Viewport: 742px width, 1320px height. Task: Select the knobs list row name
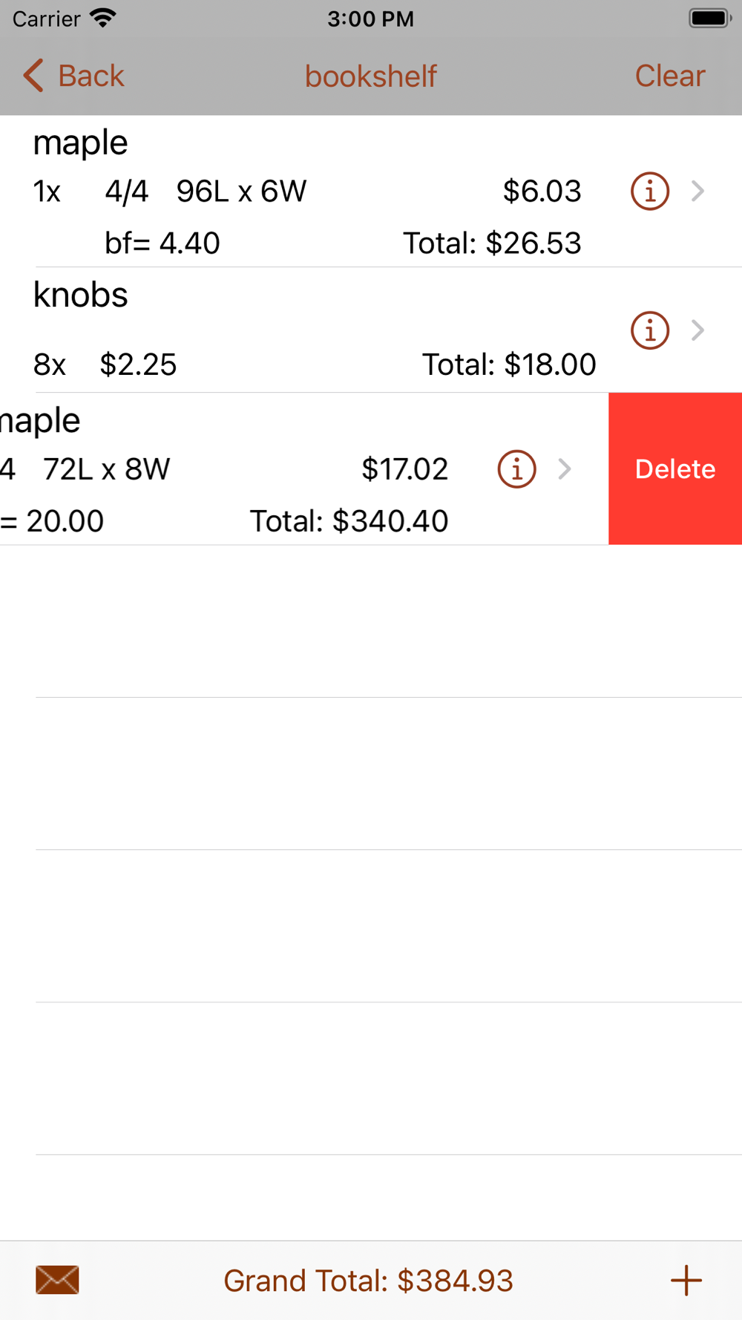(x=81, y=295)
